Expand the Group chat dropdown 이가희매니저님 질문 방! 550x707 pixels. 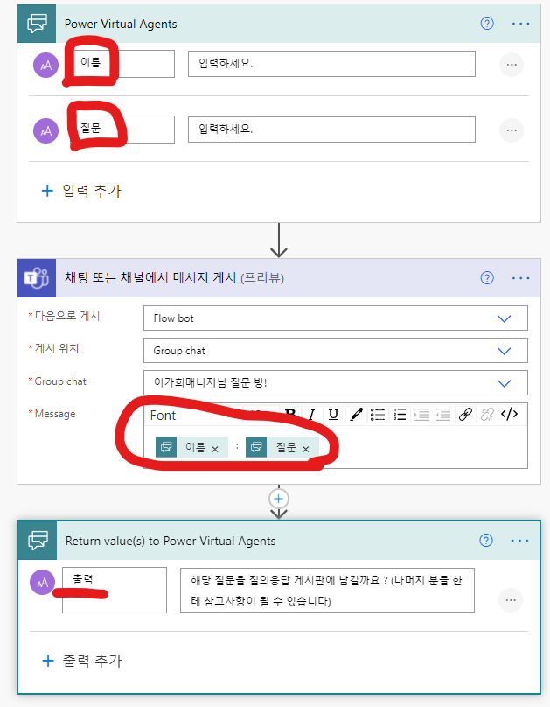point(336,382)
